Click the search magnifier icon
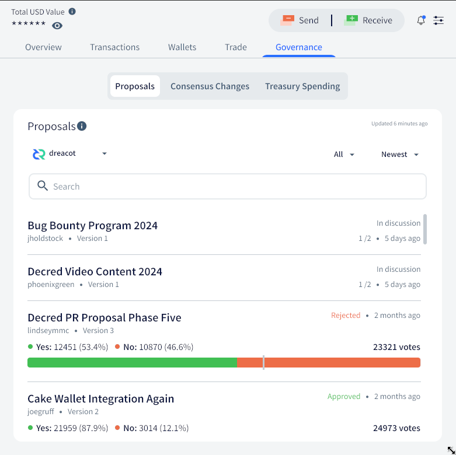Screen dimensions: 456x455 (x=43, y=185)
